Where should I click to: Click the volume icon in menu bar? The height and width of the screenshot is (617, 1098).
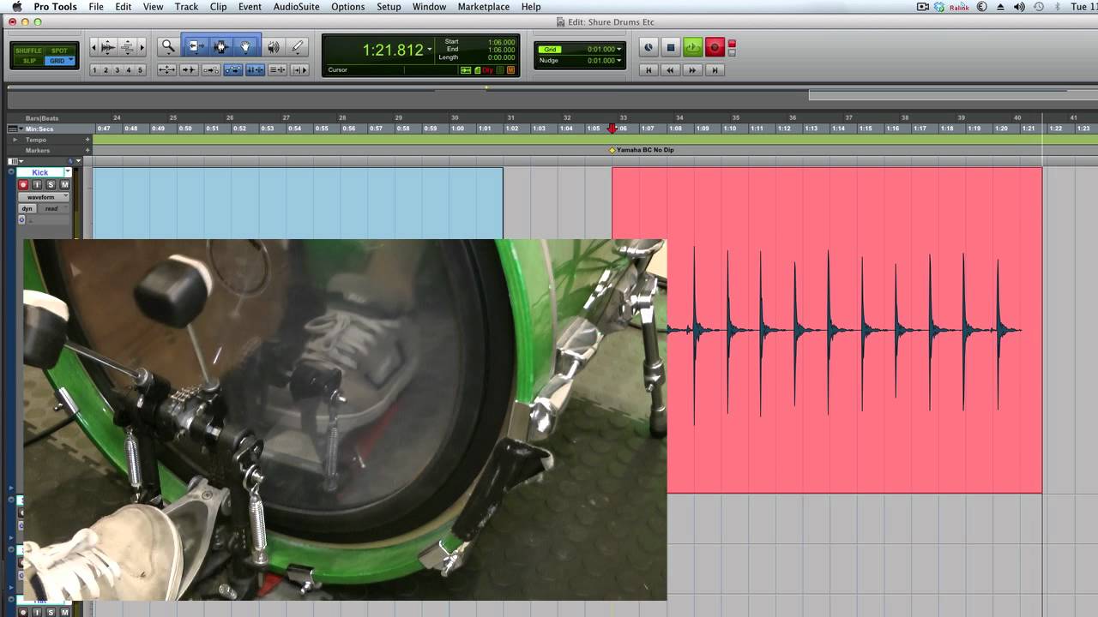coord(1018,7)
